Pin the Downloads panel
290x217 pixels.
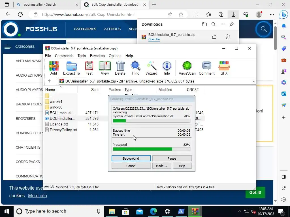[232, 24]
